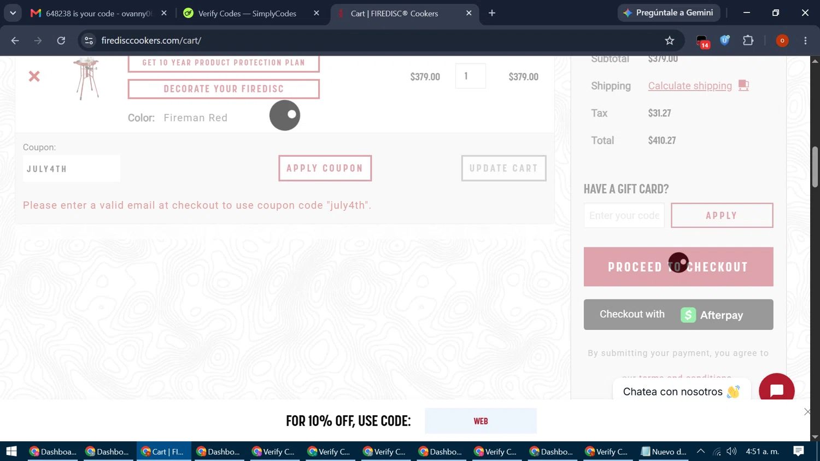Screen dimensions: 820x461
Task: Close the Verify Codes tab
Action: (x=317, y=13)
